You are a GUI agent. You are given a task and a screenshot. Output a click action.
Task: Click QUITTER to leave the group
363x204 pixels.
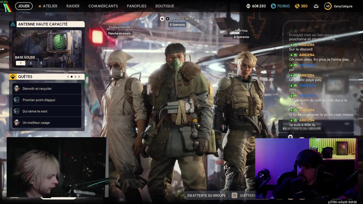[x=247, y=195]
